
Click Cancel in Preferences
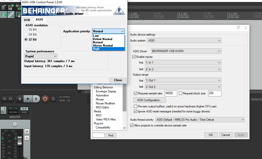pos(226,135)
